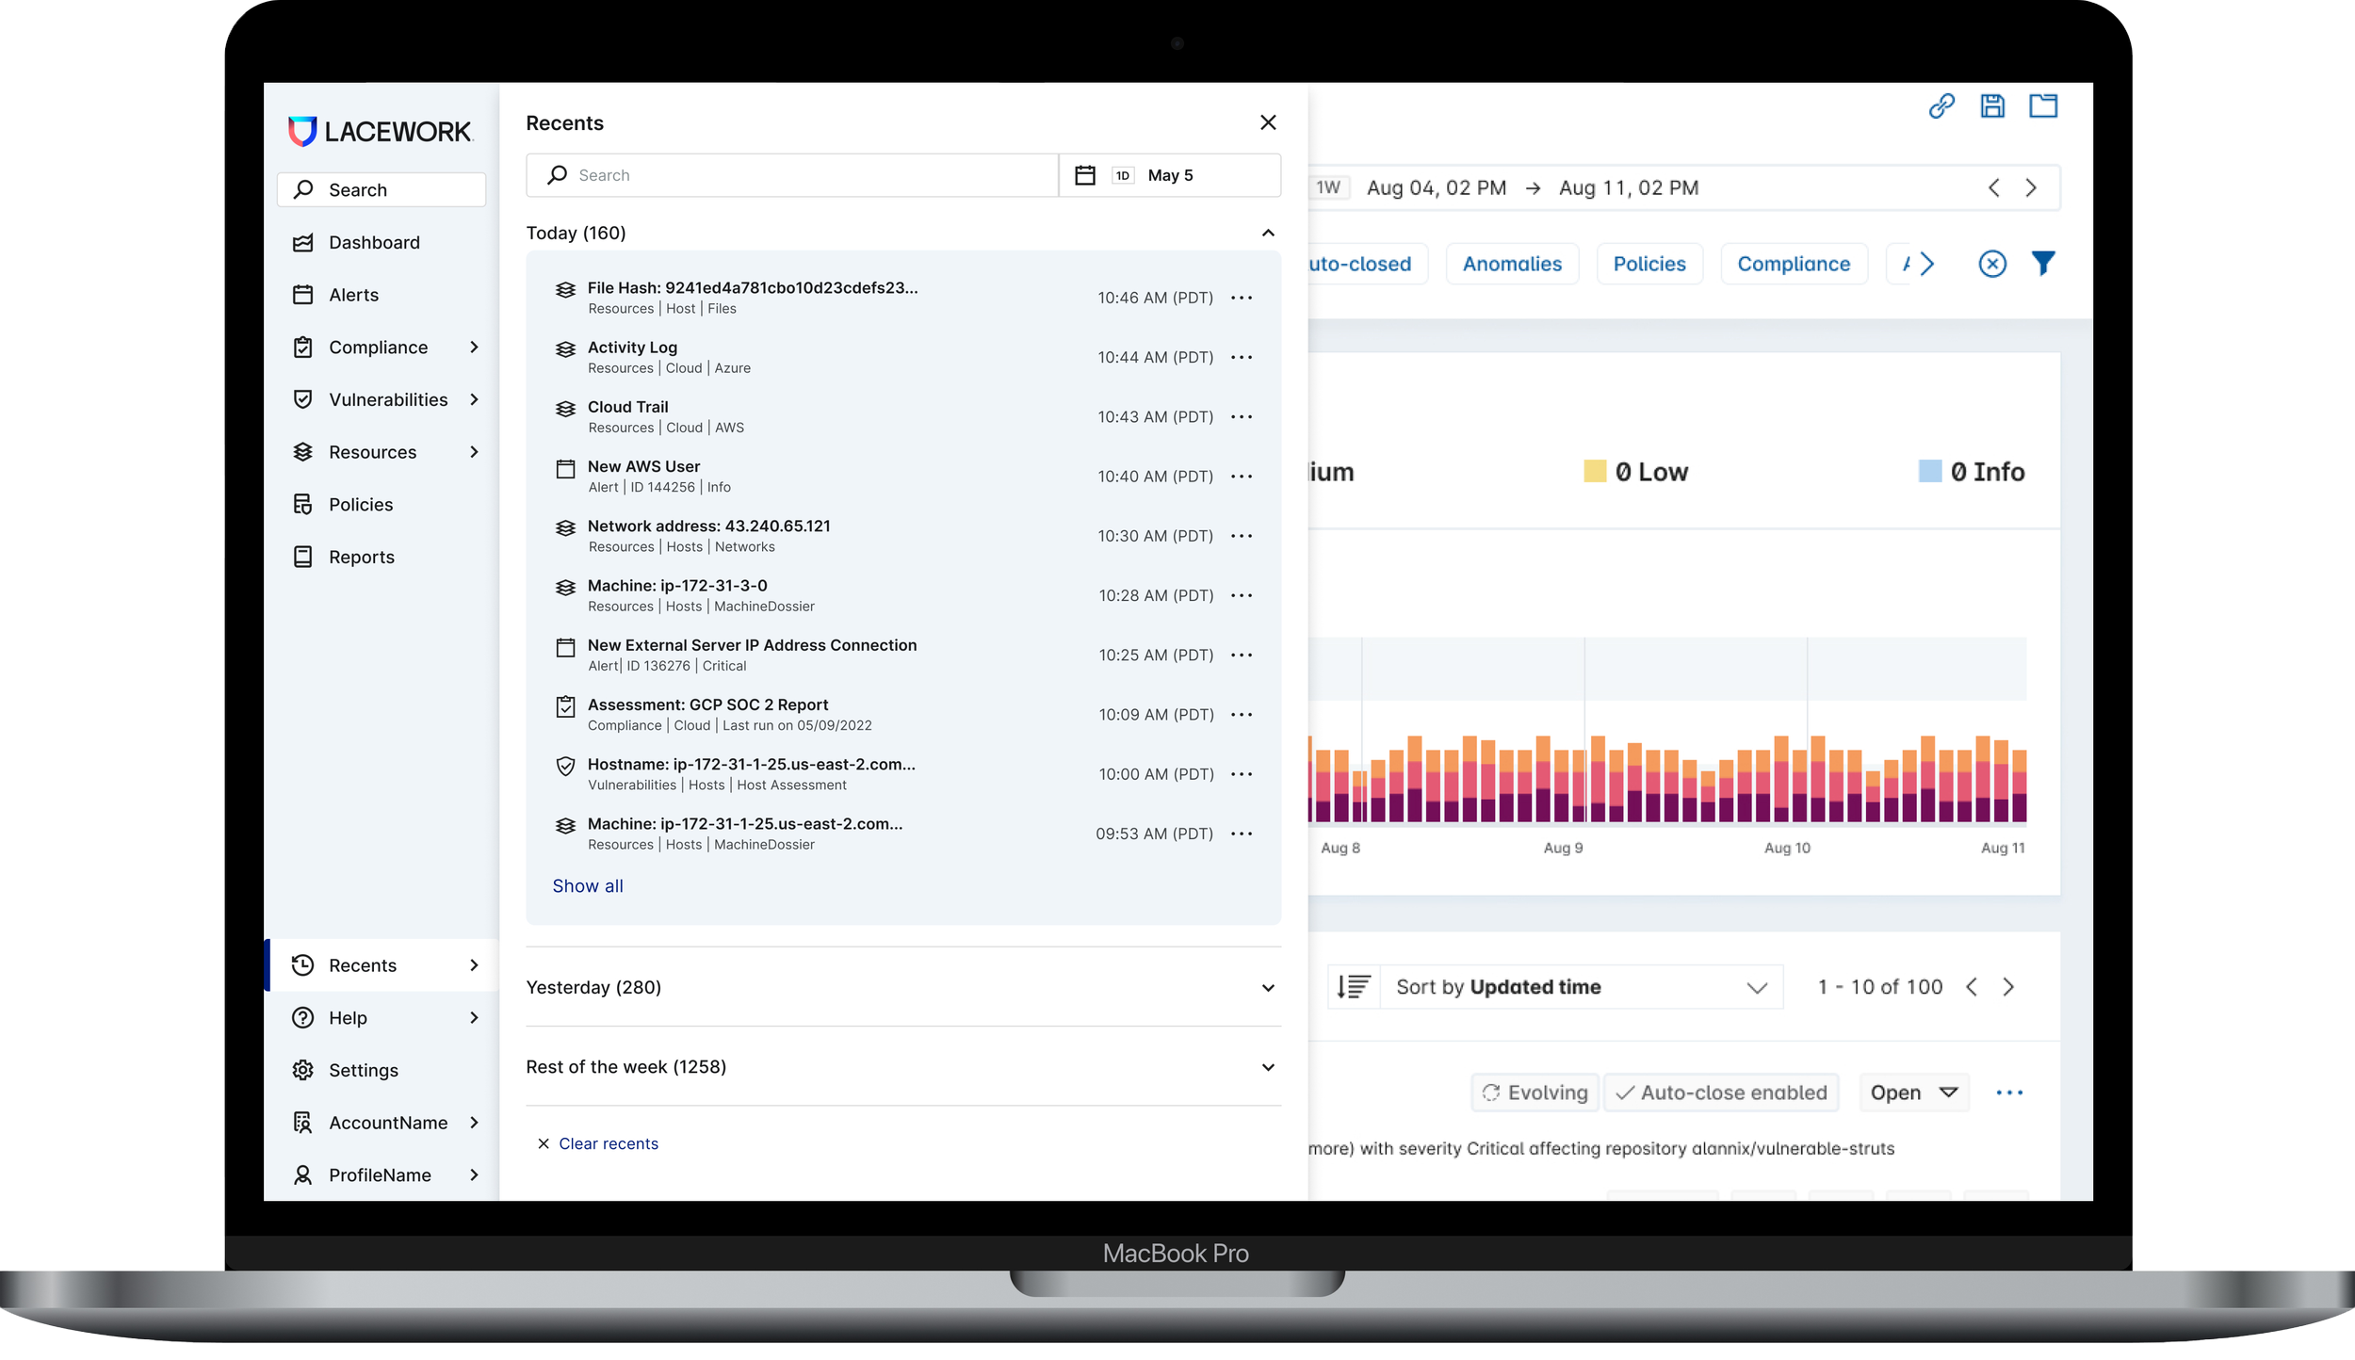
Task: Open the calendar date picker in Recents
Action: pyautogui.click(x=1085, y=175)
